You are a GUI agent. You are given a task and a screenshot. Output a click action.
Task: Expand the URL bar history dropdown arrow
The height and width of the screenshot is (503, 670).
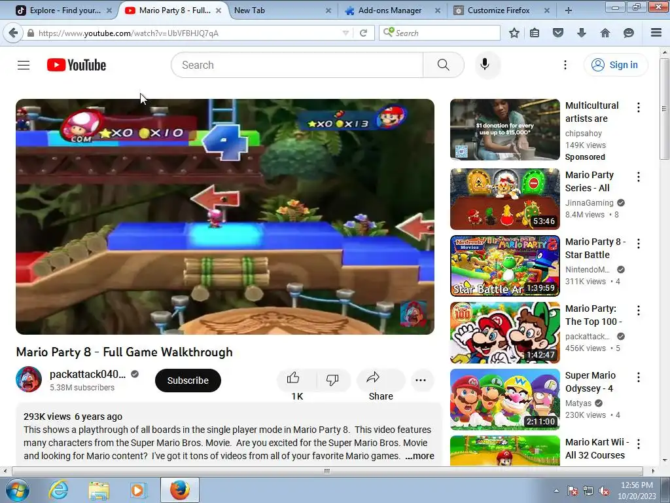pos(345,33)
